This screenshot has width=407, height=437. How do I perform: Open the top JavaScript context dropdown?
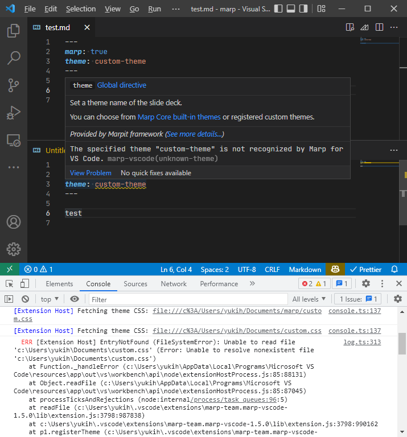50,299
